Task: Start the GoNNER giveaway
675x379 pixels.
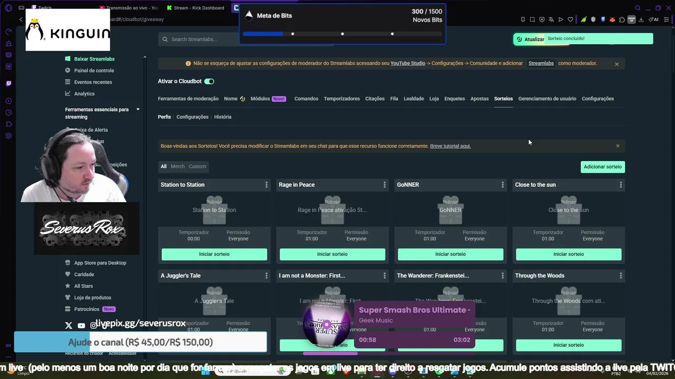Action: pos(450,254)
